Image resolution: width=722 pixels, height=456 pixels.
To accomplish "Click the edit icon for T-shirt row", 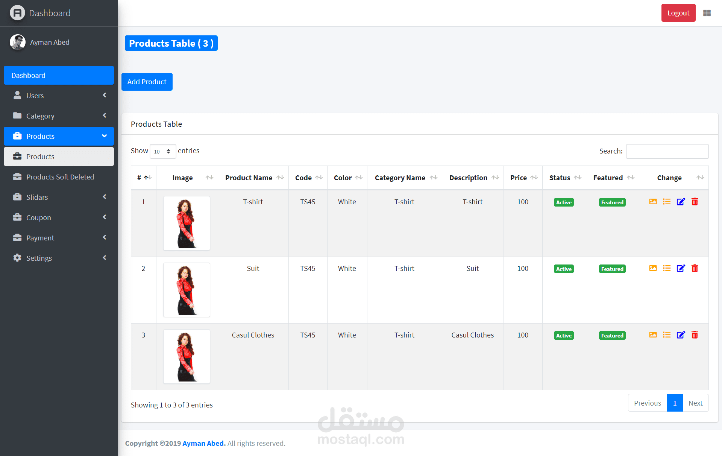I will click(x=681, y=202).
